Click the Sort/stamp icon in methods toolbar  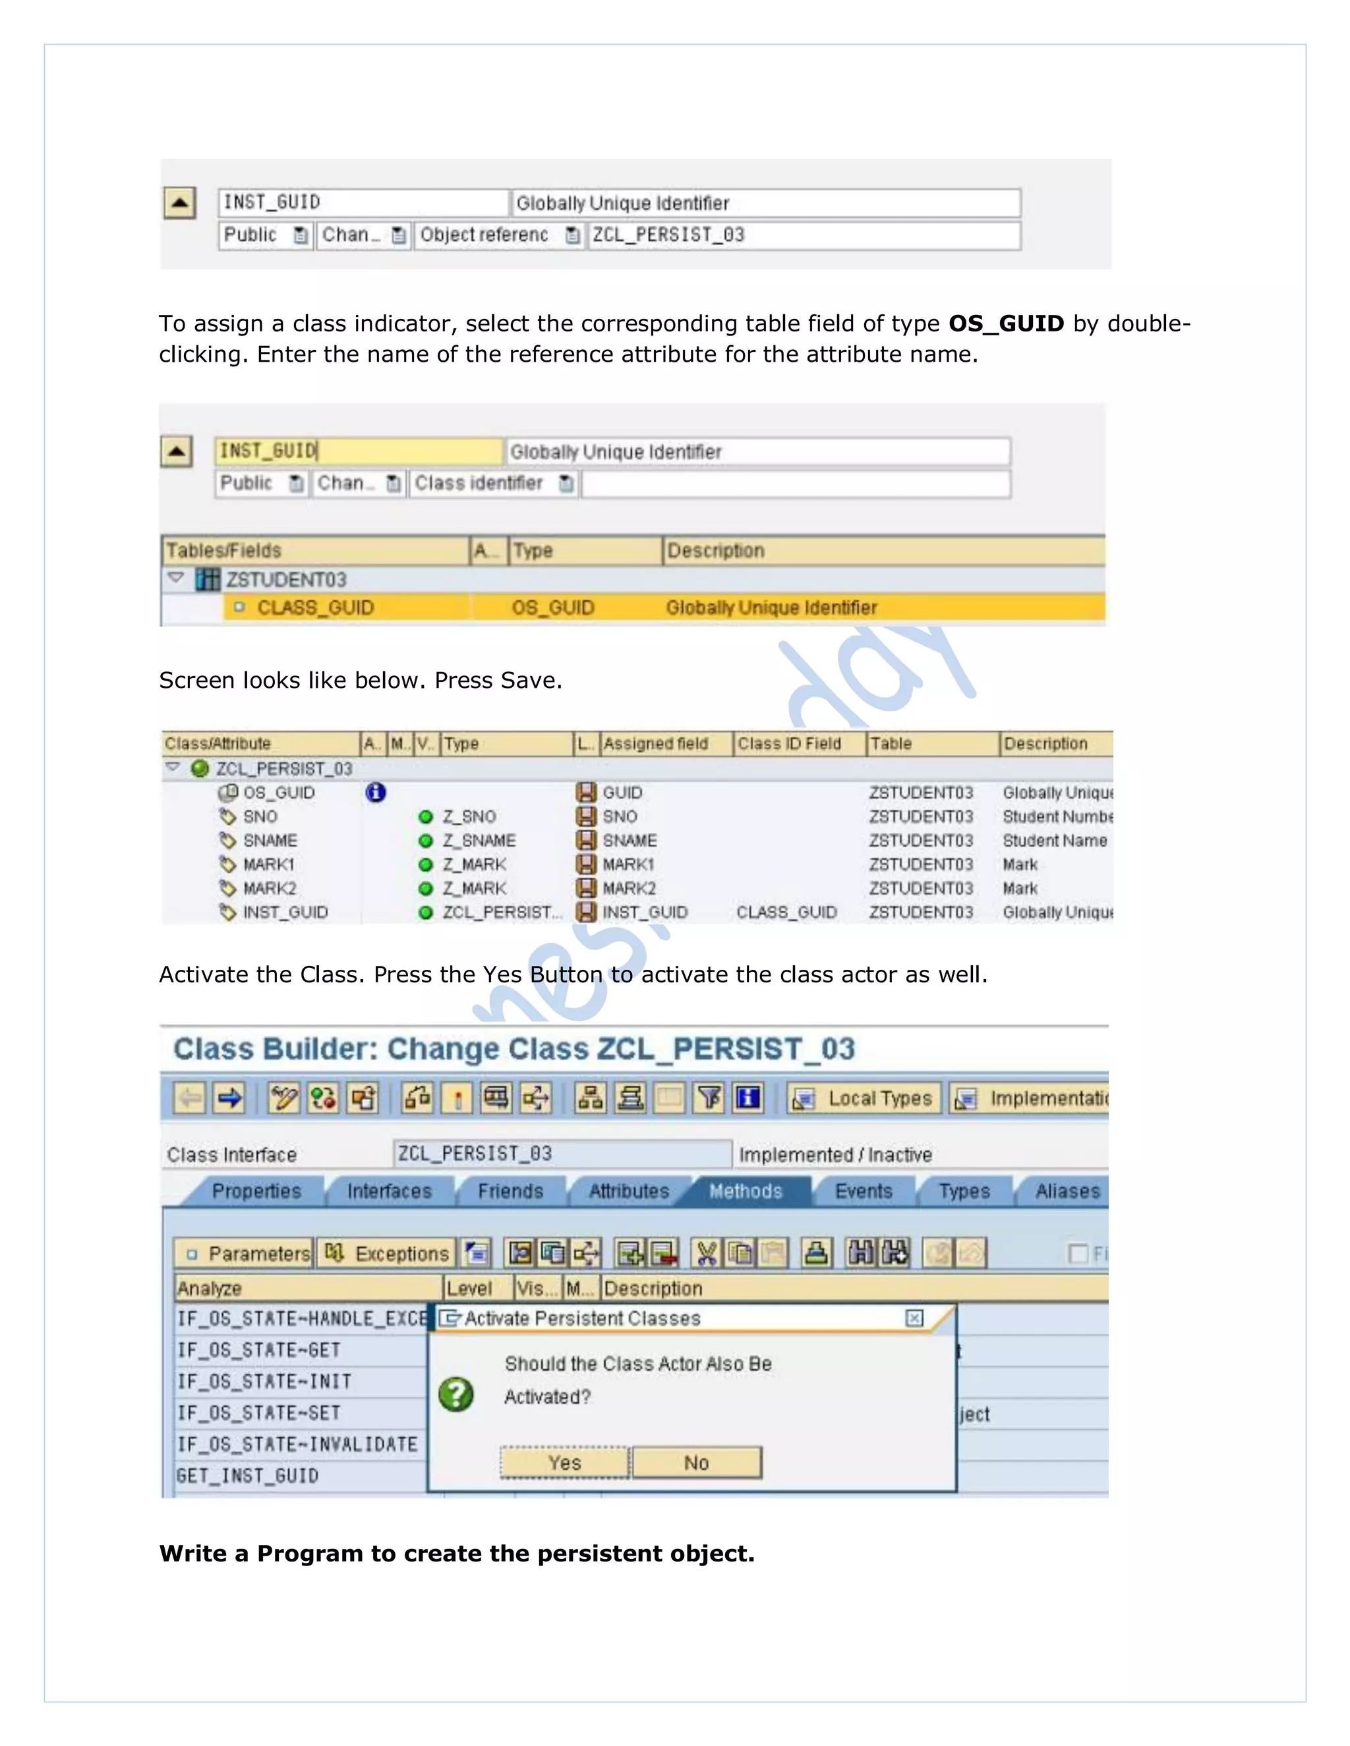(x=816, y=1253)
